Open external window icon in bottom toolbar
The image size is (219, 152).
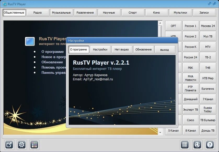(9, 145)
